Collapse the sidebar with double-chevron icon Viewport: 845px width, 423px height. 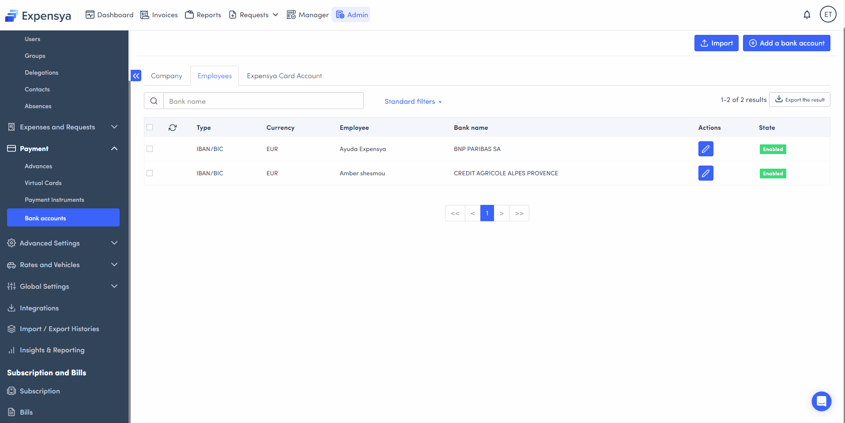point(136,76)
